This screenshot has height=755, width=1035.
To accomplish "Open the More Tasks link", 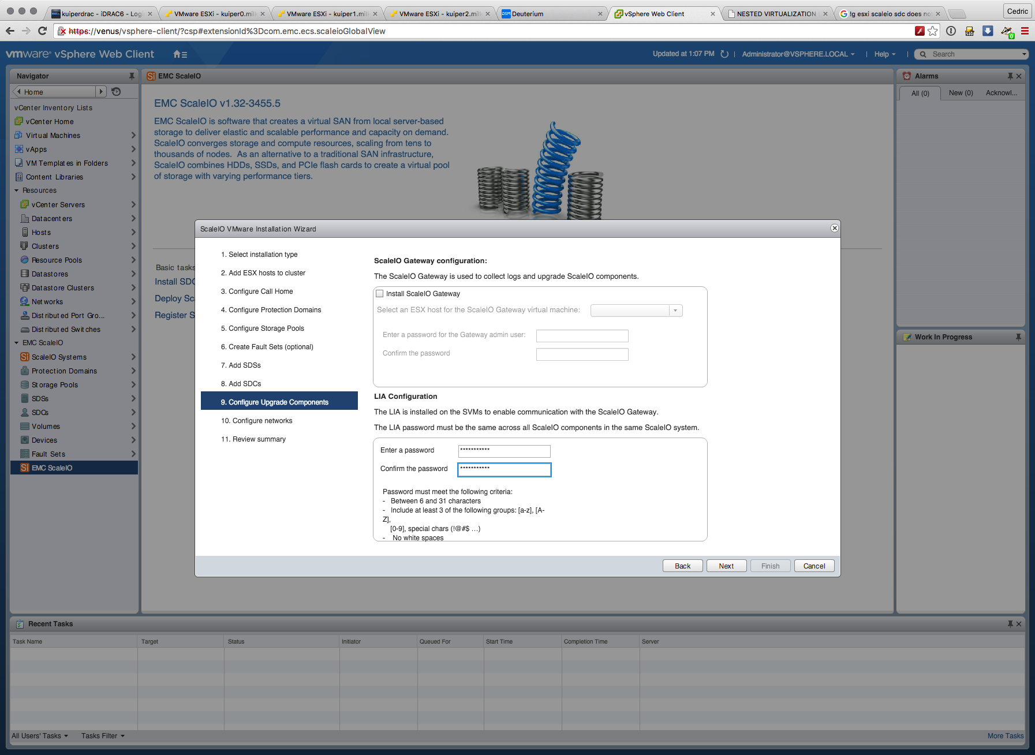I will click(x=1005, y=736).
